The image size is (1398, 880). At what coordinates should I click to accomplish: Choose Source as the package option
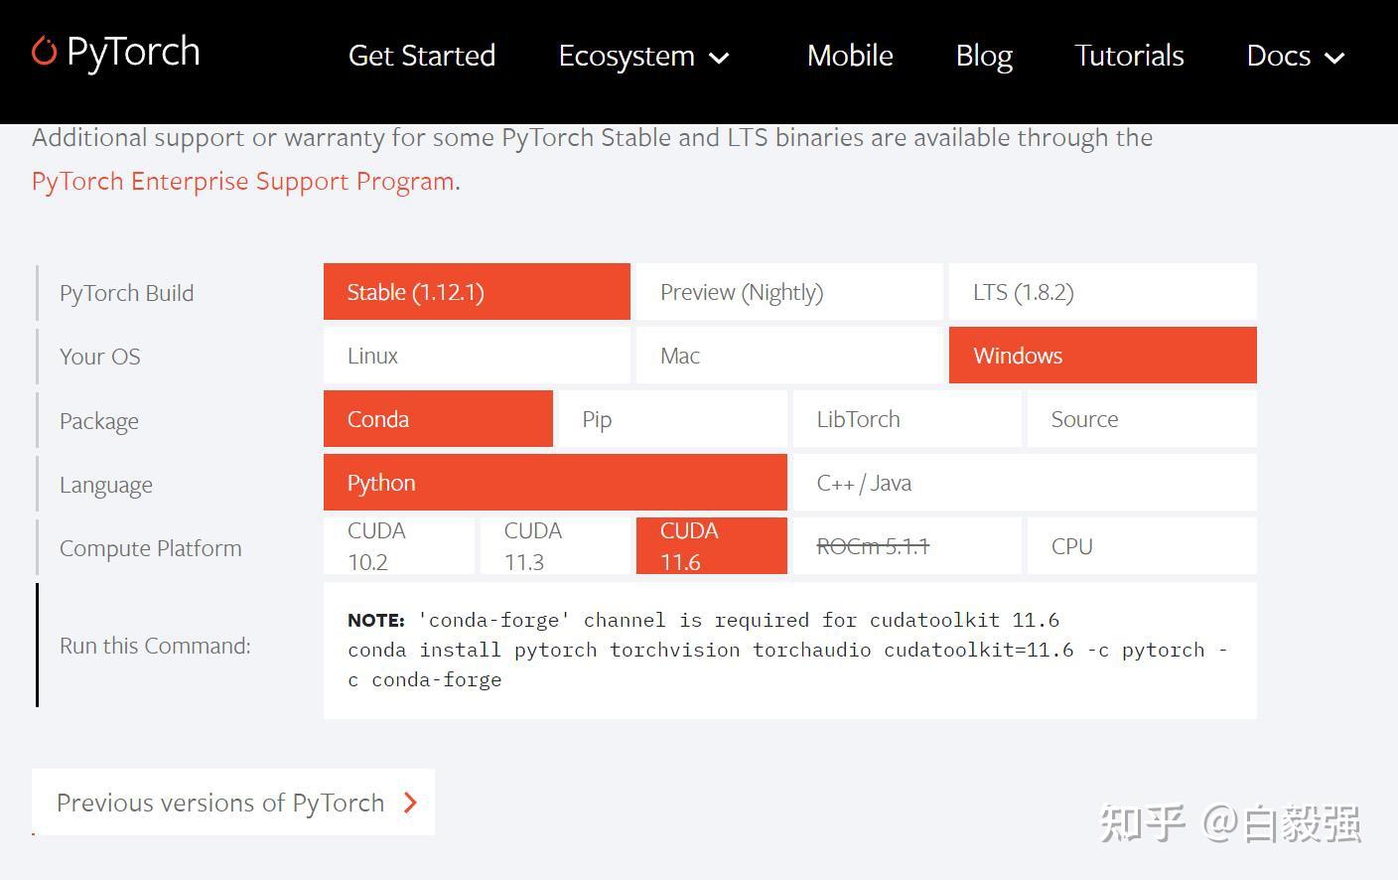pyautogui.click(x=1142, y=418)
